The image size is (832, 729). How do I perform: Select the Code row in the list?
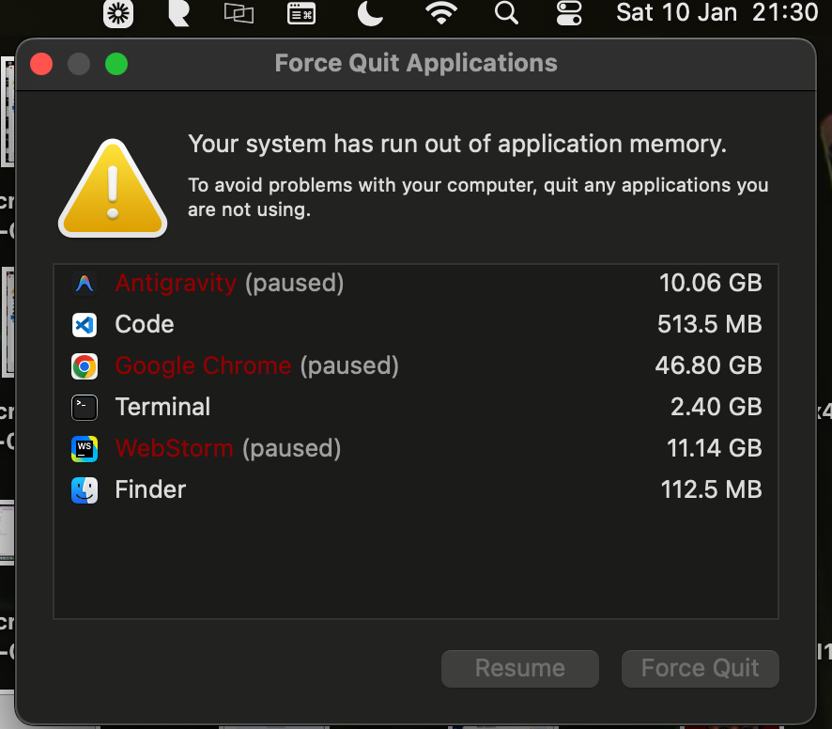[376, 324]
